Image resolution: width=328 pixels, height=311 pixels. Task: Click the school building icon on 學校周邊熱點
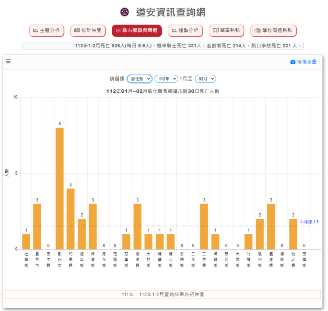coord(257,30)
